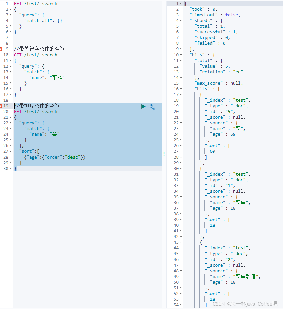Viewport: 283px width, 309px height.
Task: Collapse the "_source" block at response line 22
Action: [x=181, y=123]
